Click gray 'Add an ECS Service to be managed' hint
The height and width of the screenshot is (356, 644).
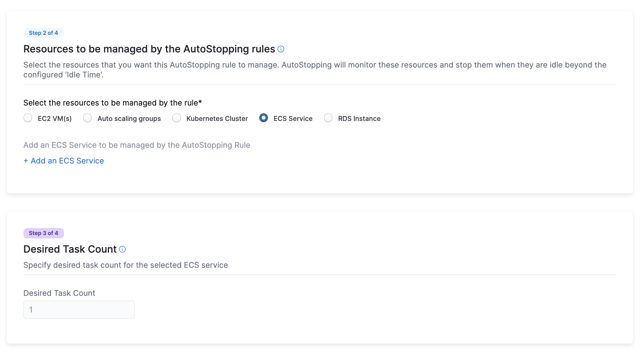pos(137,145)
